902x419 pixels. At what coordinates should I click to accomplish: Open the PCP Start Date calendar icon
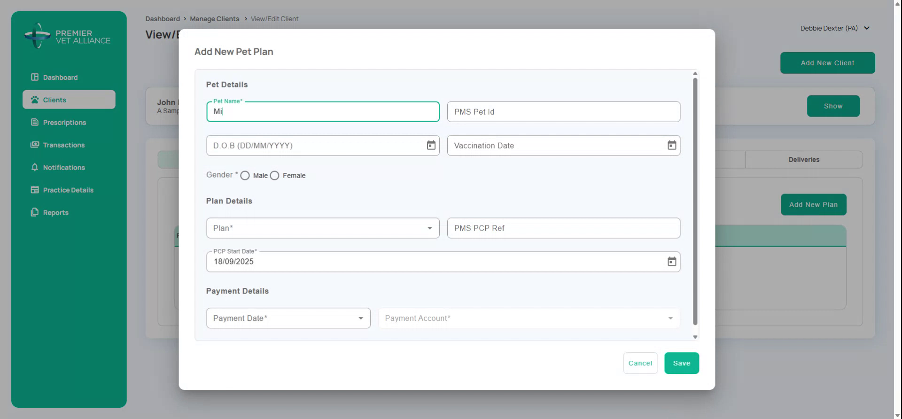coord(672,262)
